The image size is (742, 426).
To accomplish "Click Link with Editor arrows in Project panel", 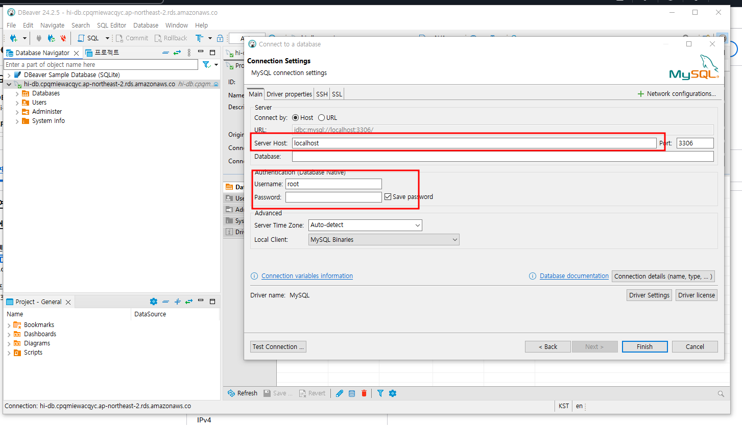I will click(x=189, y=302).
